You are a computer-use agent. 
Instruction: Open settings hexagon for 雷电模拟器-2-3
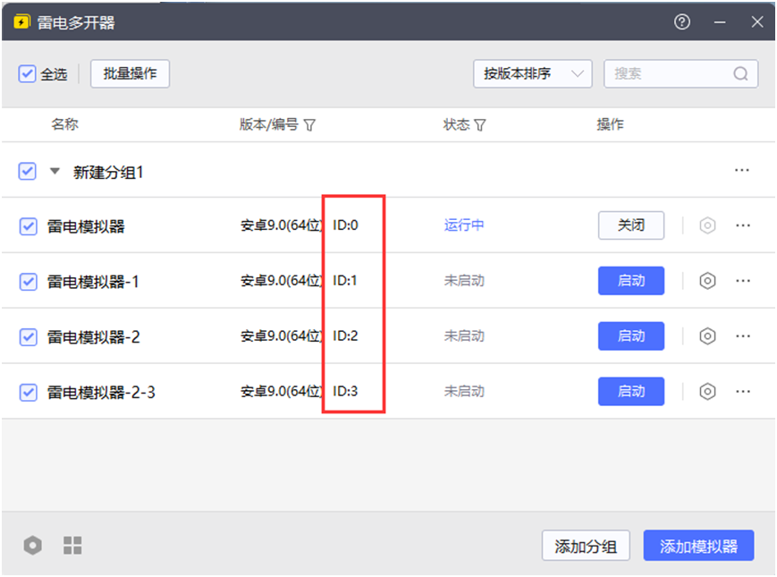pos(707,392)
